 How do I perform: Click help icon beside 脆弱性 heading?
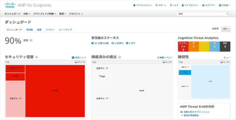[x=191, y=57]
